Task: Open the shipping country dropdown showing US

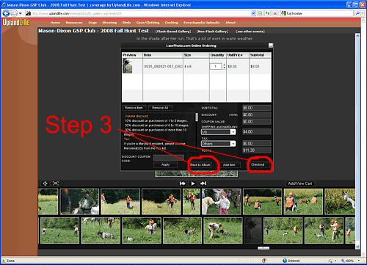Action: (x=218, y=132)
